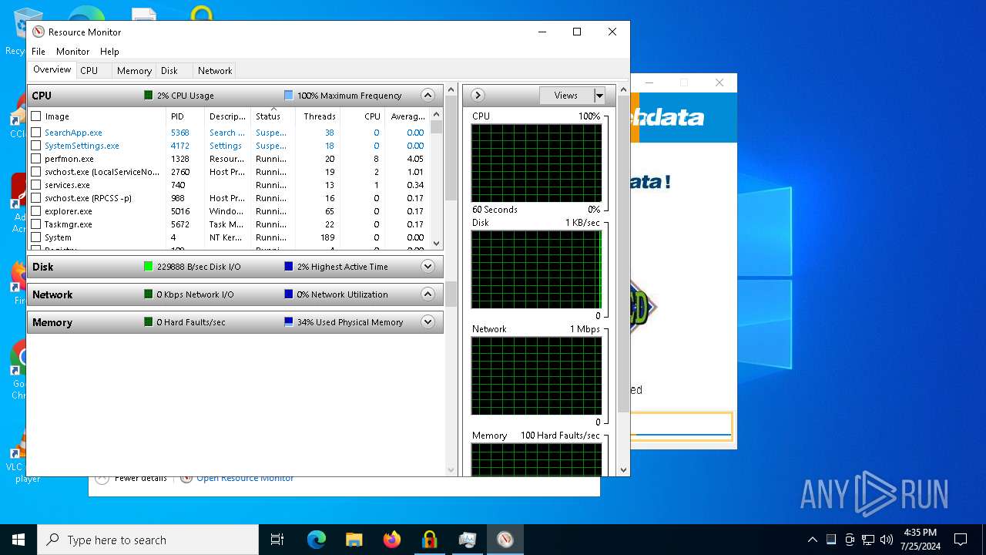Open File Explorer from the taskbar
Viewport: 986px width, 555px height.
(x=354, y=540)
